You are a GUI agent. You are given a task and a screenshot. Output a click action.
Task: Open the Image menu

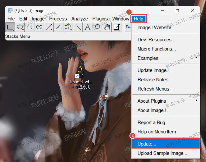(x=38, y=19)
